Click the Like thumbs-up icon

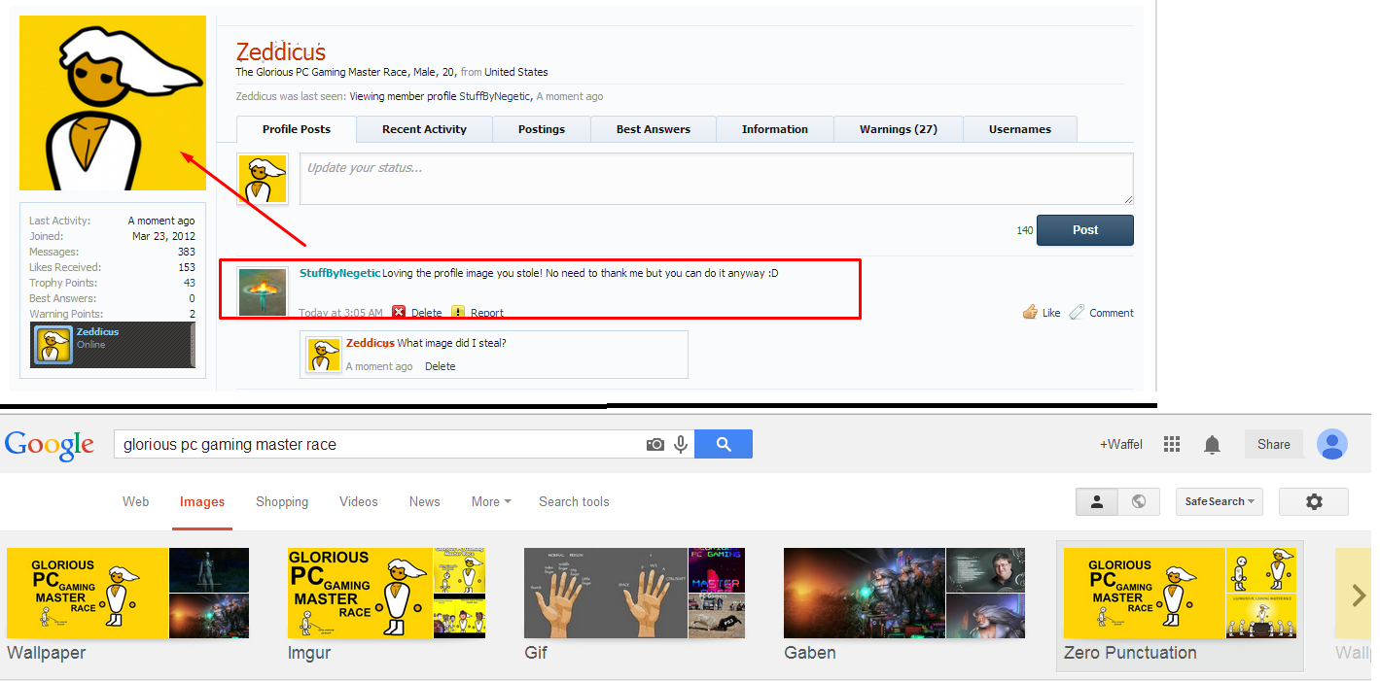coord(1031,312)
